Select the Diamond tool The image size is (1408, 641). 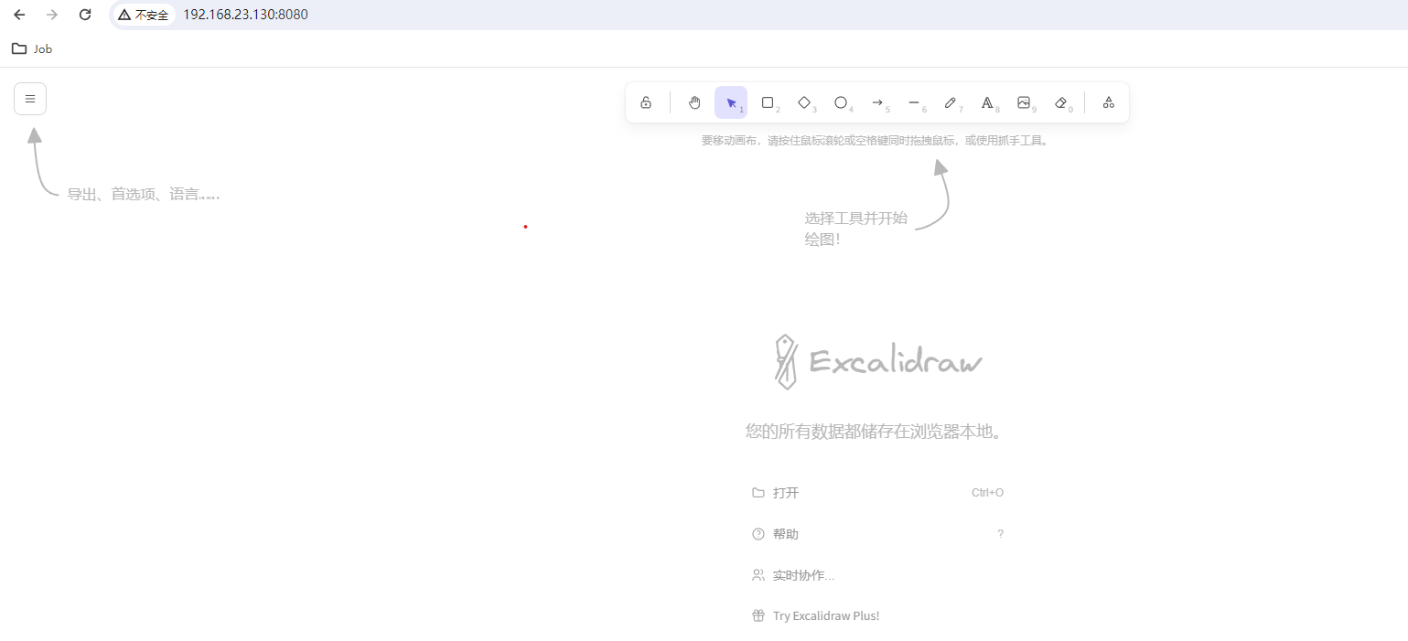804,102
